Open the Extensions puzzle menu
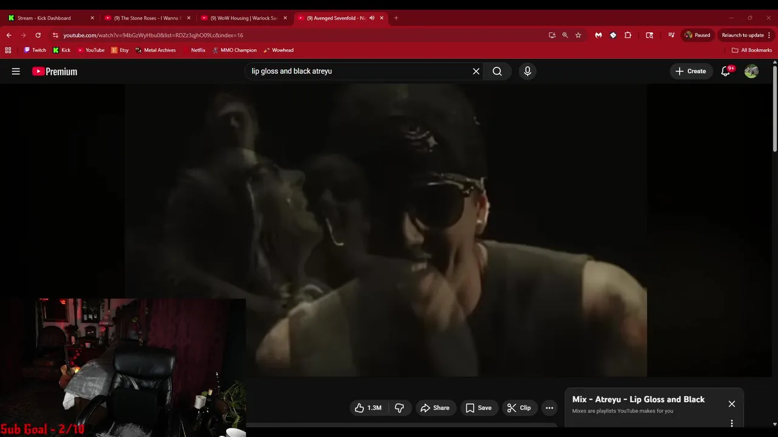The image size is (778, 437). point(628,35)
